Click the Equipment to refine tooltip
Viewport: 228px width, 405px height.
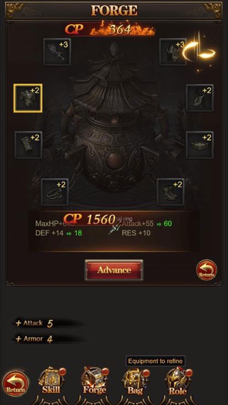pyautogui.click(x=156, y=361)
